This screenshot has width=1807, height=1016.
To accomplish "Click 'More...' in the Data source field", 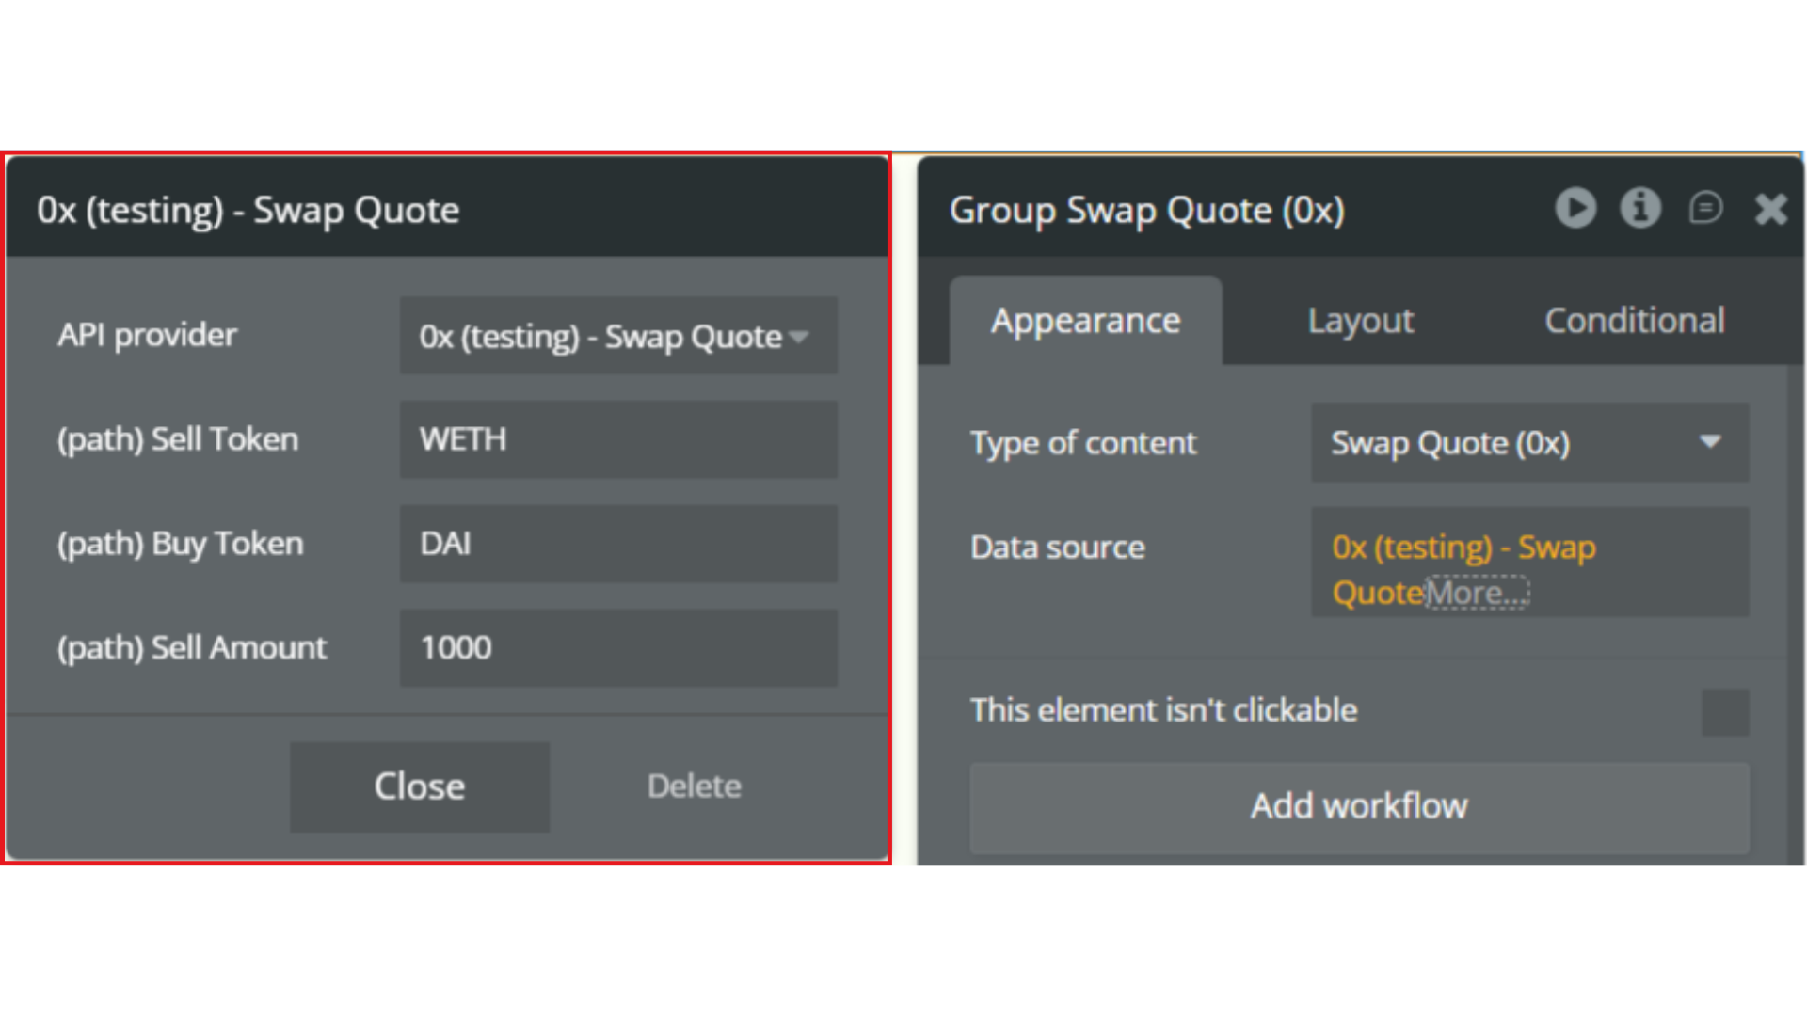I will click(1477, 594).
